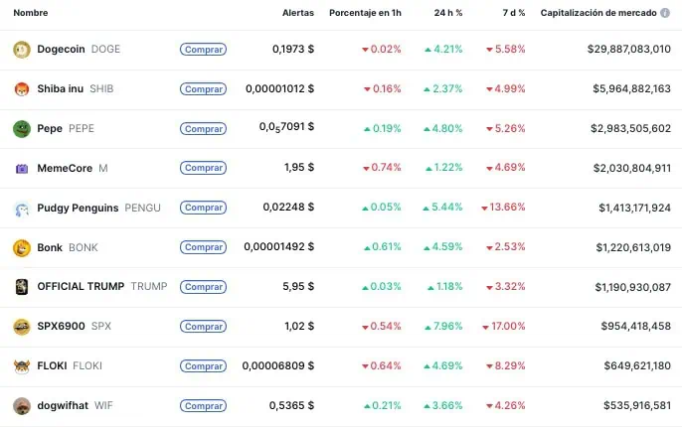
Task: Click the Bonk coin logo icon
Action: (x=21, y=247)
